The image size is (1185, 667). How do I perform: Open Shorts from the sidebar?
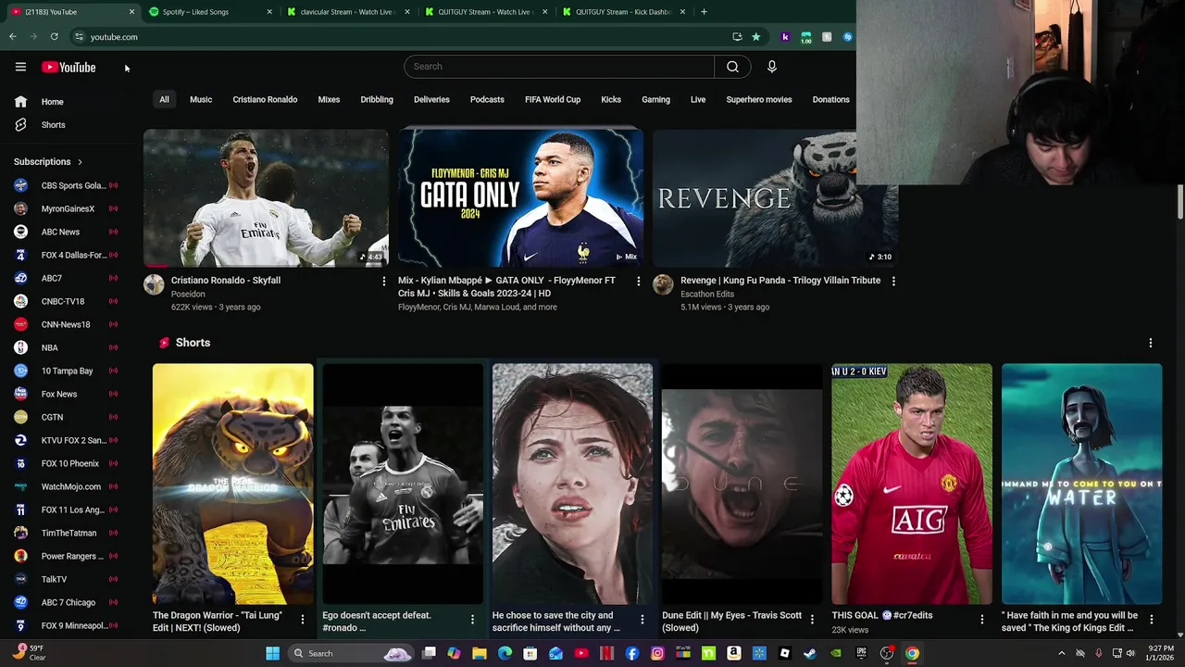point(53,125)
